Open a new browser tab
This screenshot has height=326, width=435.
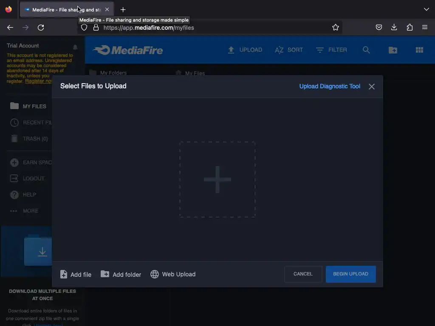click(123, 10)
